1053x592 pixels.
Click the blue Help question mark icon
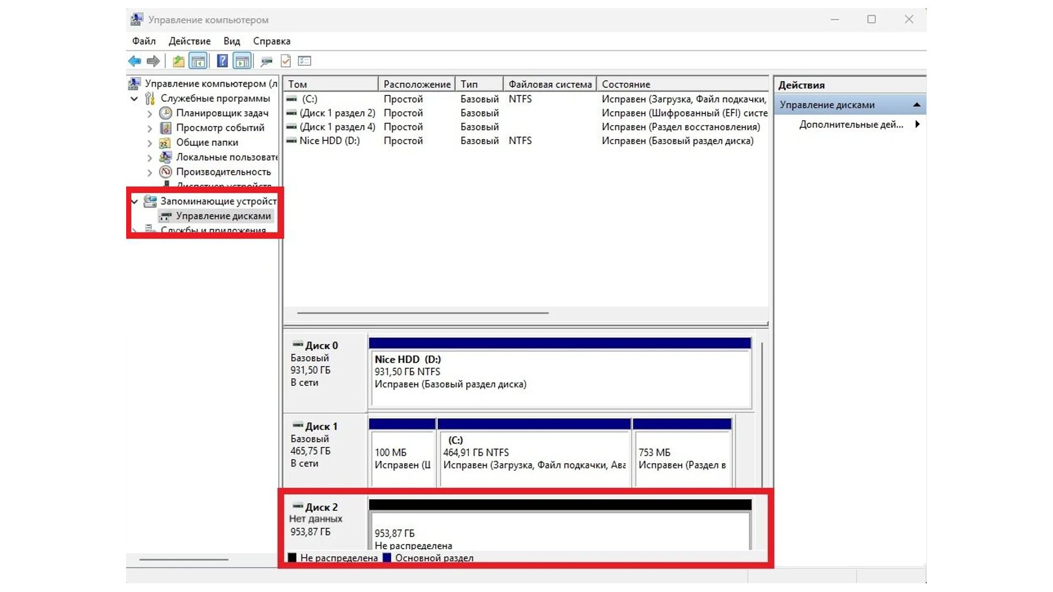[222, 61]
